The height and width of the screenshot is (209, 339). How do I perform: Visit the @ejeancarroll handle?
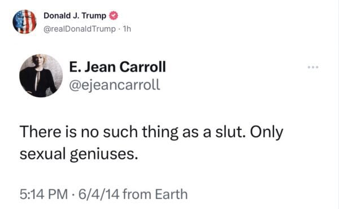[115, 85]
